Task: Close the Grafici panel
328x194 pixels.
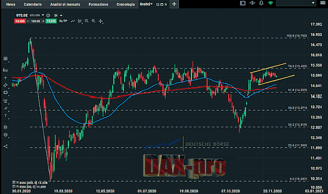Action: (x=166, y=4)
